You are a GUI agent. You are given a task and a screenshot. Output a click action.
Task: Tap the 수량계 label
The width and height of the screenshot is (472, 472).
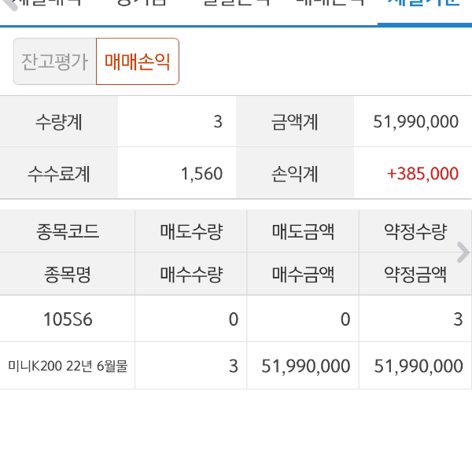click(59, 122)
